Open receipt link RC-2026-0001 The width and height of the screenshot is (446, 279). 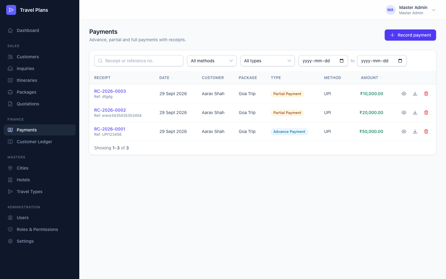pos(110,129)
